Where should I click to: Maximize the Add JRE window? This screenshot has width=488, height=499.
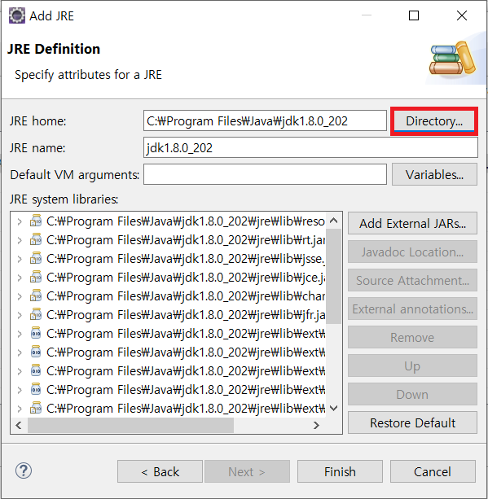click(x=414, y=15)
